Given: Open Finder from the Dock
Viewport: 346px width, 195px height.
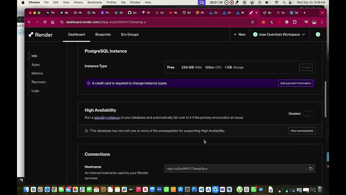Looking at the screenshot, I should point(26,190).
